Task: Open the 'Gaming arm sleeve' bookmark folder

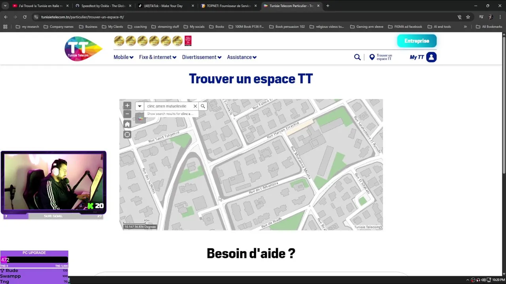Action: pyautogui.click(x=366, y=27)
